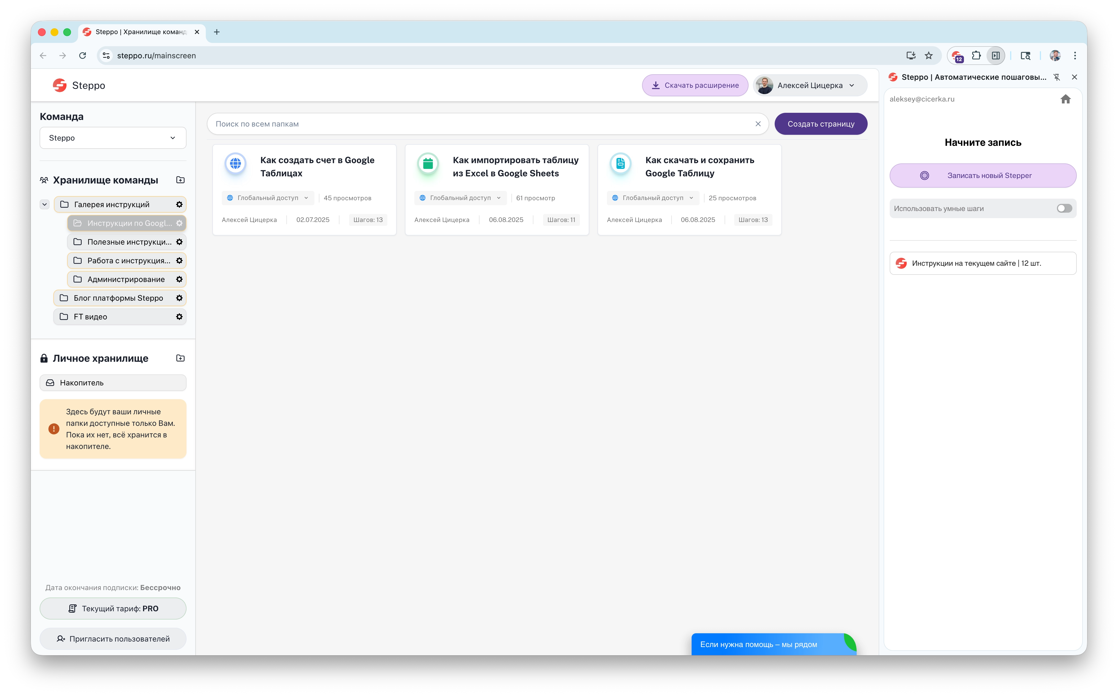Clear the search field with X icon
This screenshot has width=1118, height=696.
tap(758, 124)
